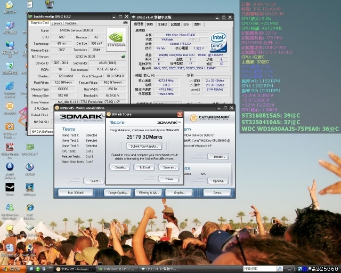341x273 pixels.
Task: Click Image Quality button in 3DMark05
Action: 118,192
